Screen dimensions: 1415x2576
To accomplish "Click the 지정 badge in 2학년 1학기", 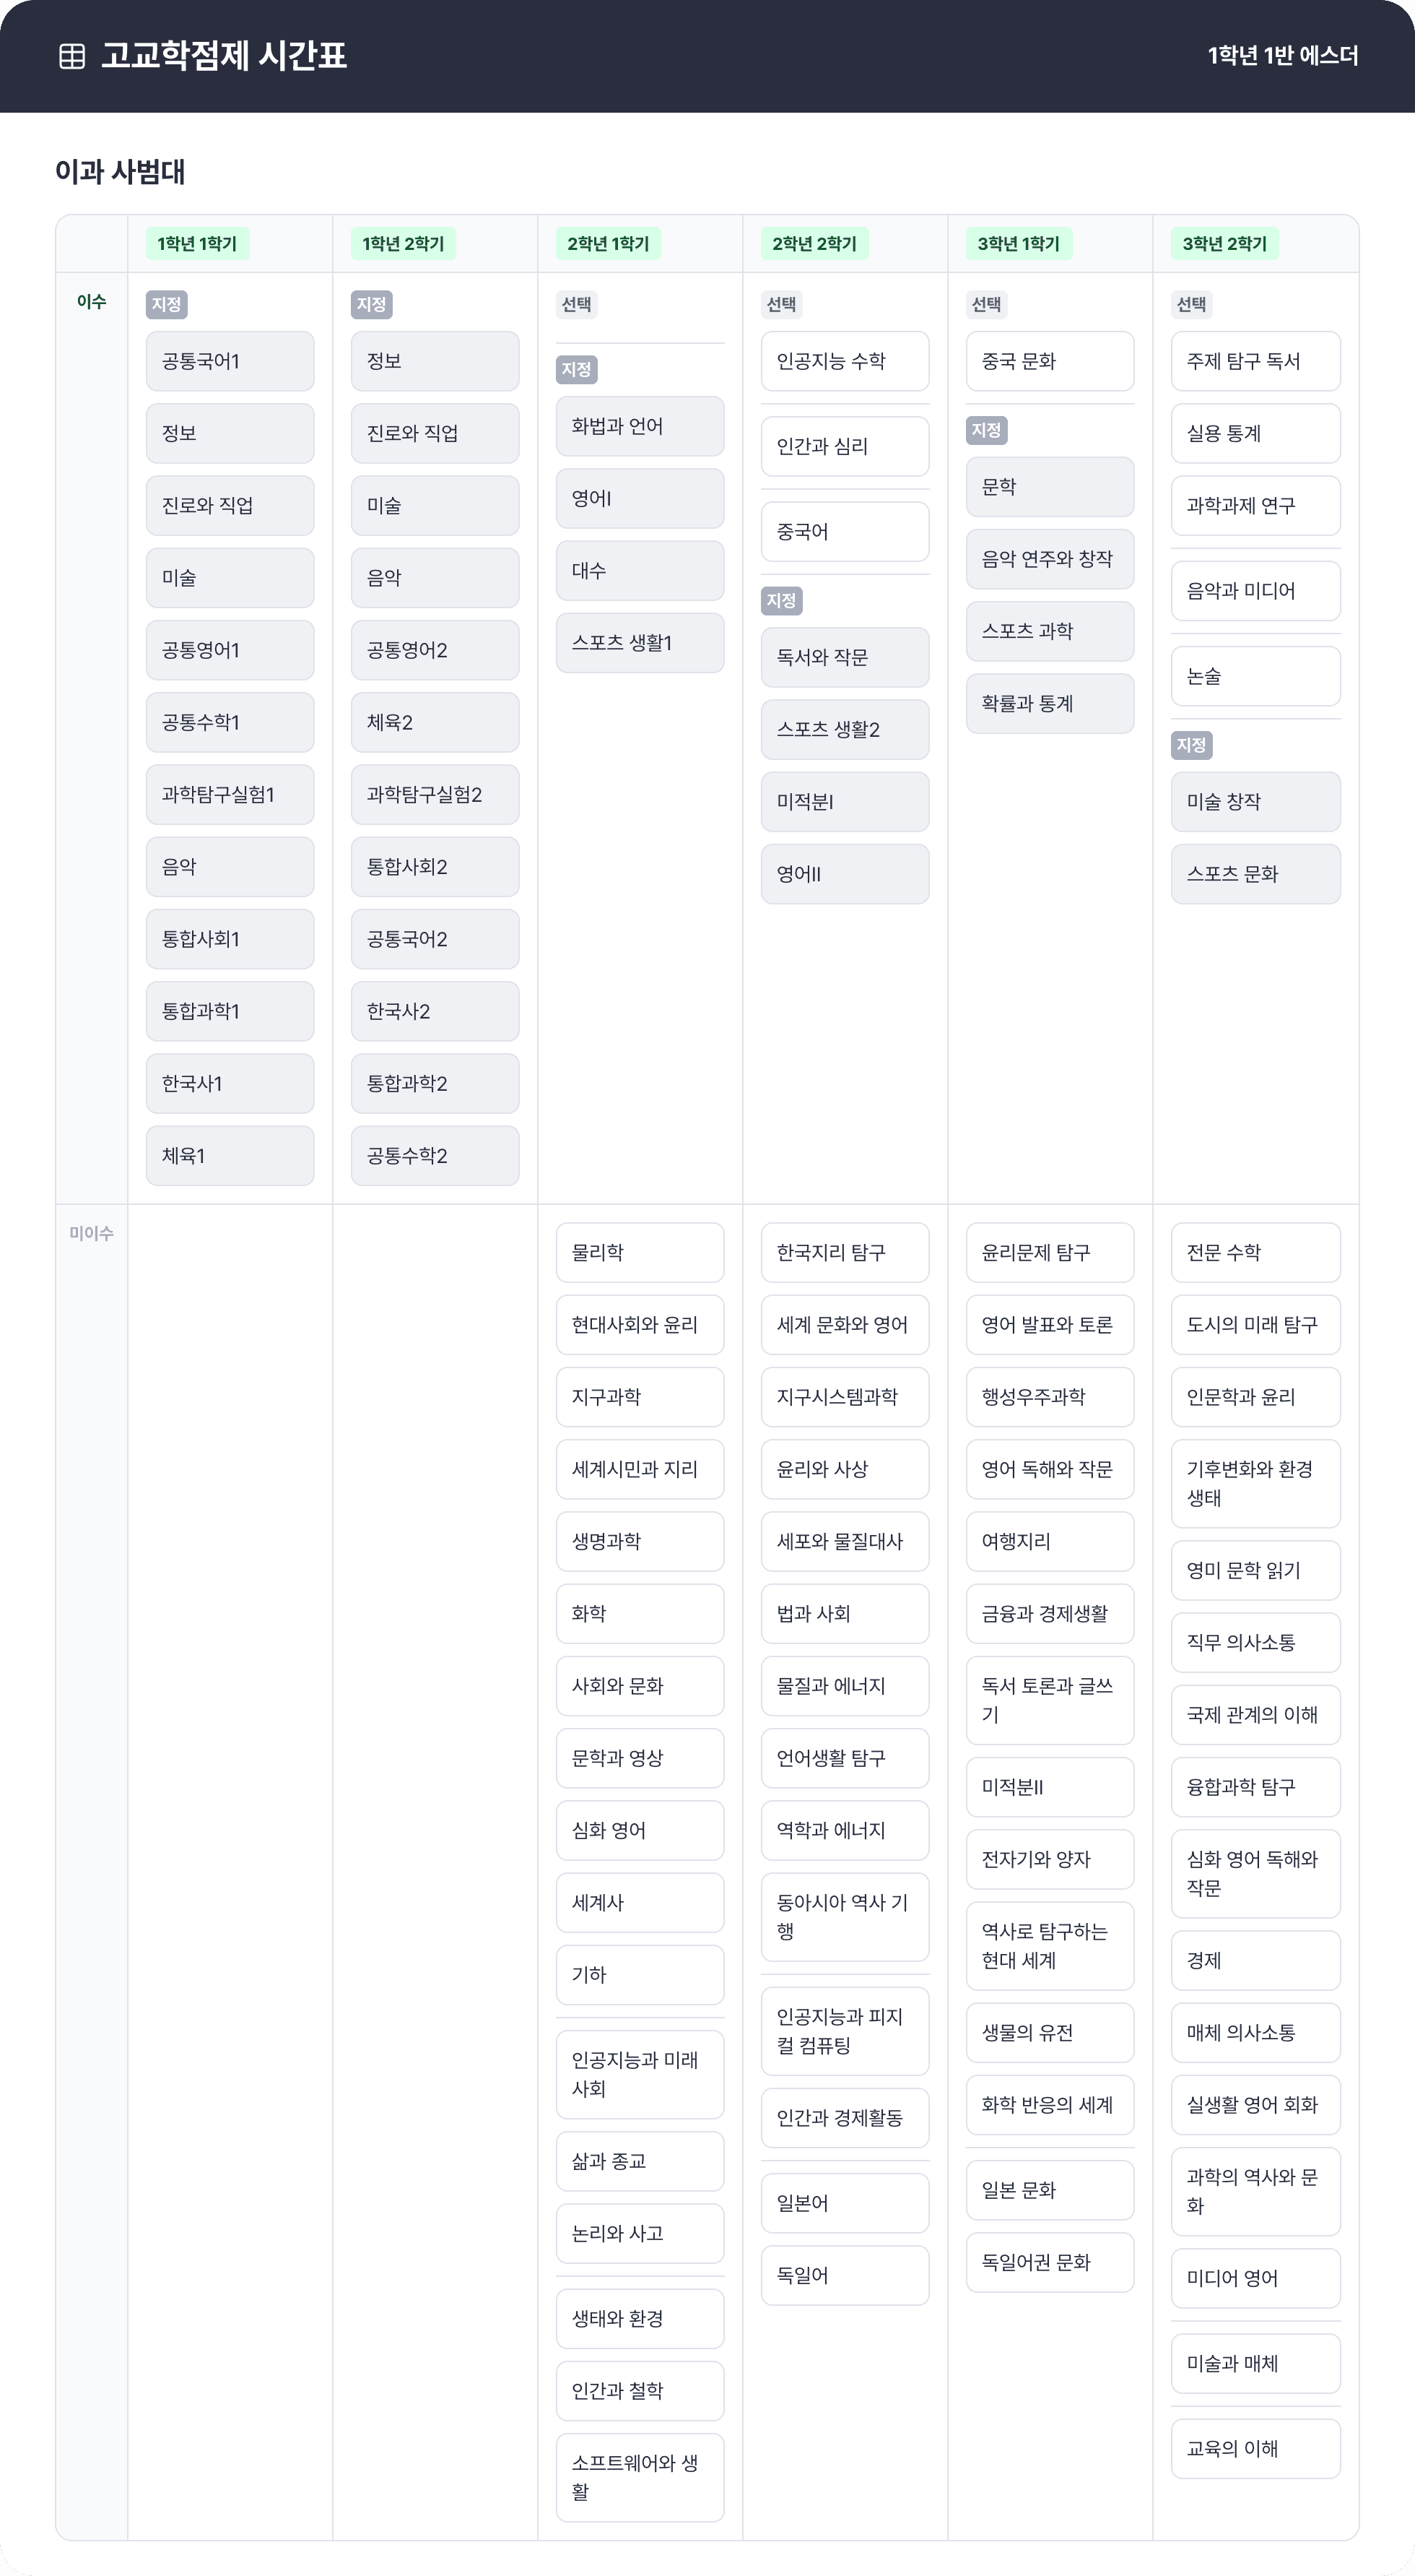I will [x=575, y=369].
